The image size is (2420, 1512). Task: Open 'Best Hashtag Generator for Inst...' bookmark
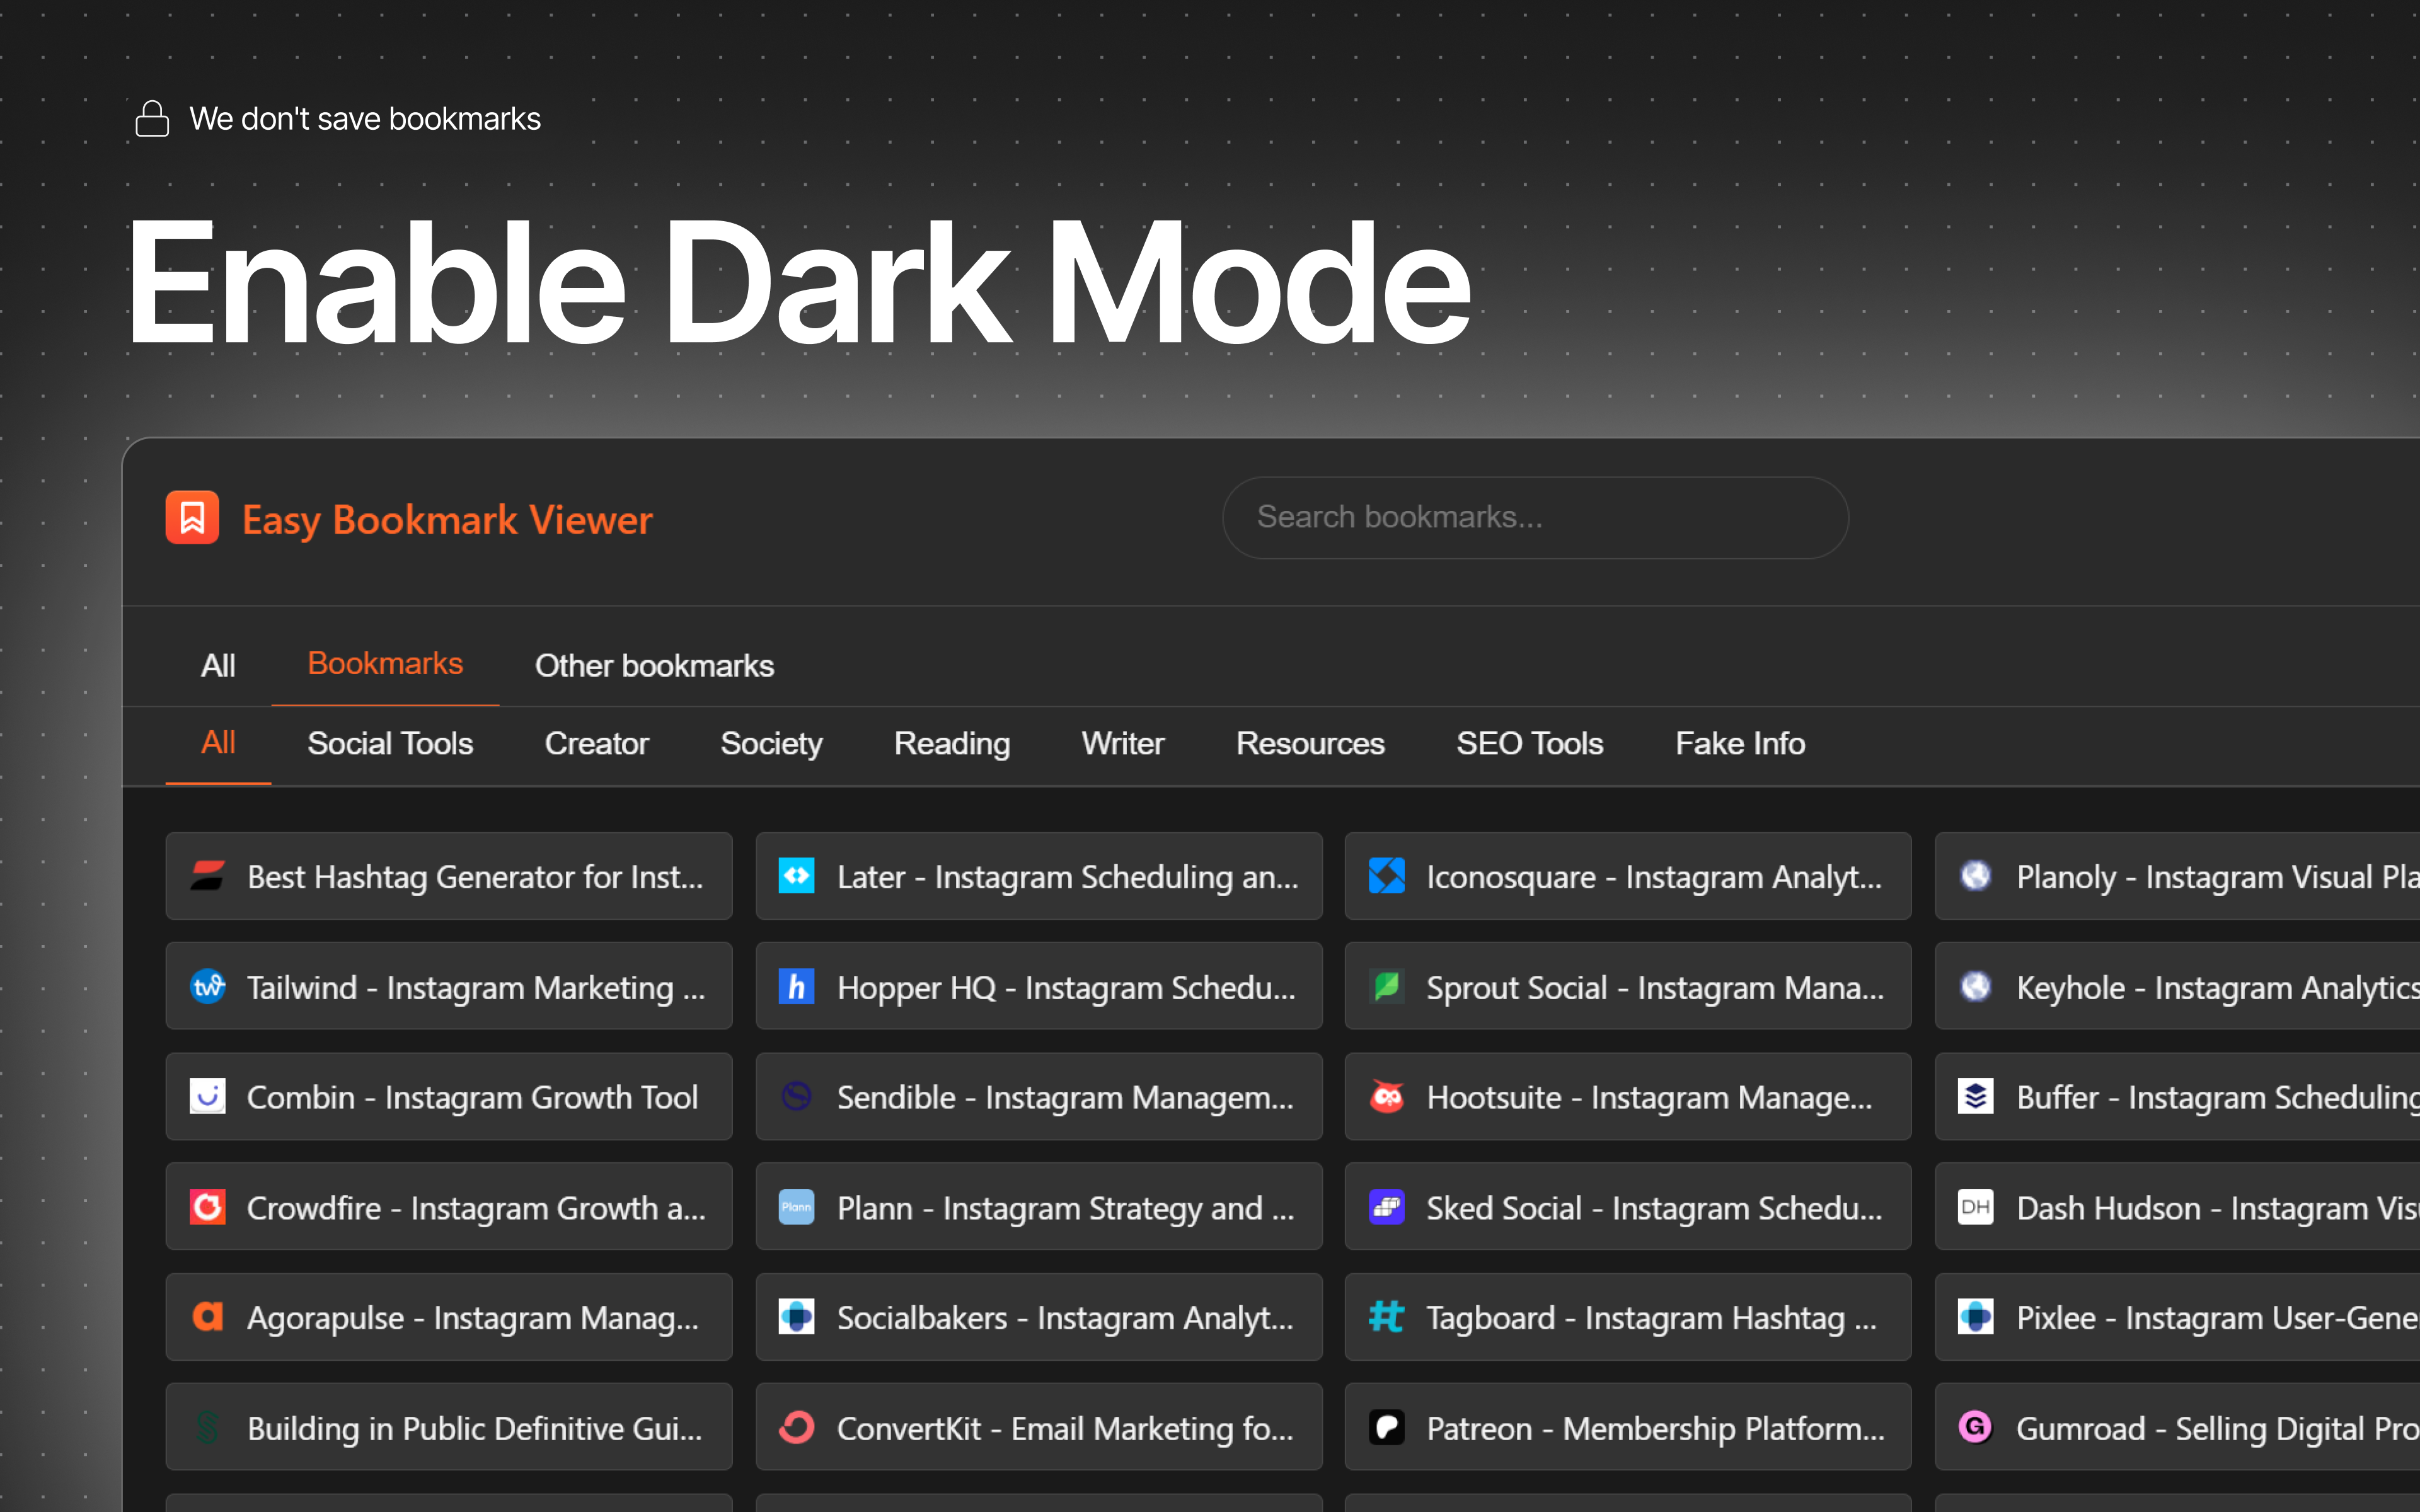(x=449, y=876)
